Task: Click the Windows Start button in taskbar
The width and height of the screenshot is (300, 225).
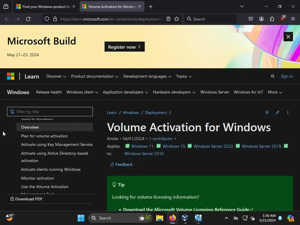Action: click(x=81, y=218)
